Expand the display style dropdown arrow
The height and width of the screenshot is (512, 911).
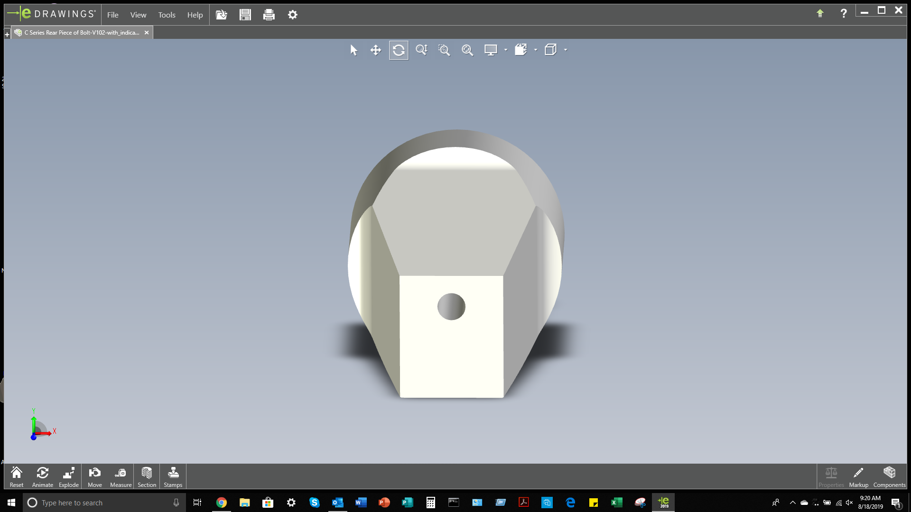click(x=506, y=50)
